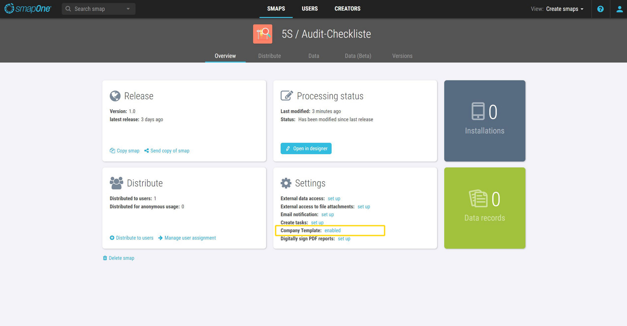Viewport: 627px width, 326px height.
Task: Open the CREATORS menu
Action: point(347,9)
